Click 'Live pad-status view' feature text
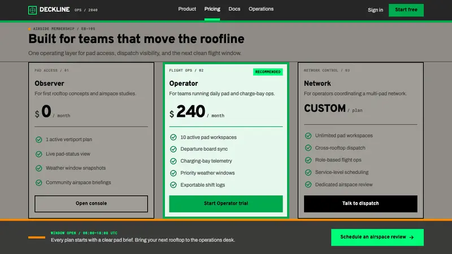452x254 pixels. tap(68, 154)
